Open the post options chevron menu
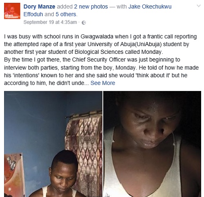Image resolution: width=204 pixels, height=197 pixels. tap(199, 6)
